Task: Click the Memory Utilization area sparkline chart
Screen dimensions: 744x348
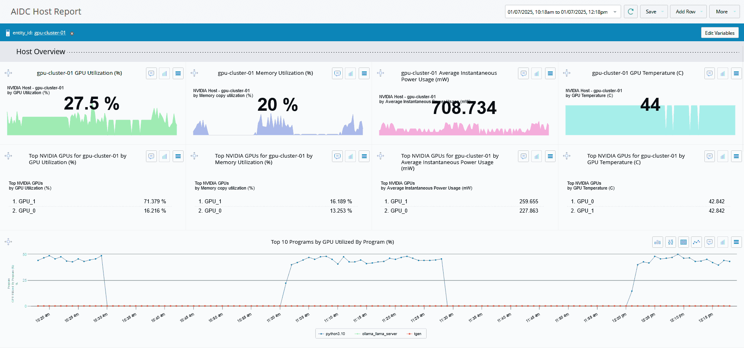Action: [278, 124]
